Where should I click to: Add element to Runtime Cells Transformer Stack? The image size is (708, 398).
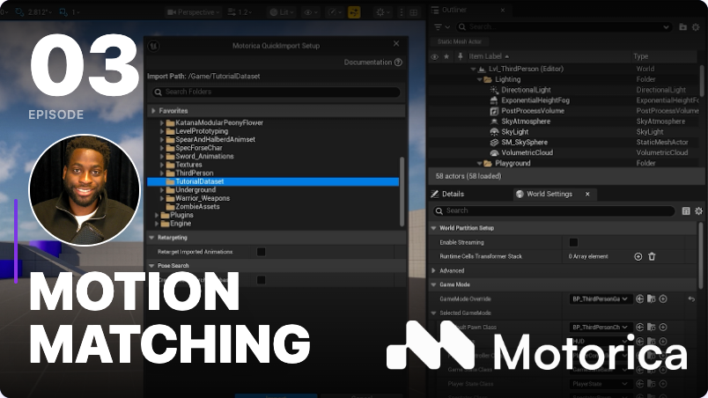click(638, 256)
